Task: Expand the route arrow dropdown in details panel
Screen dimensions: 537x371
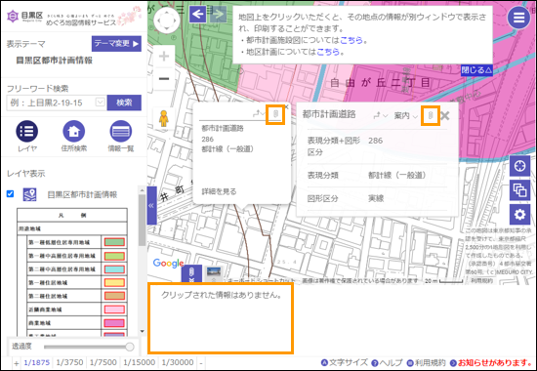Action: click(380, 116)
